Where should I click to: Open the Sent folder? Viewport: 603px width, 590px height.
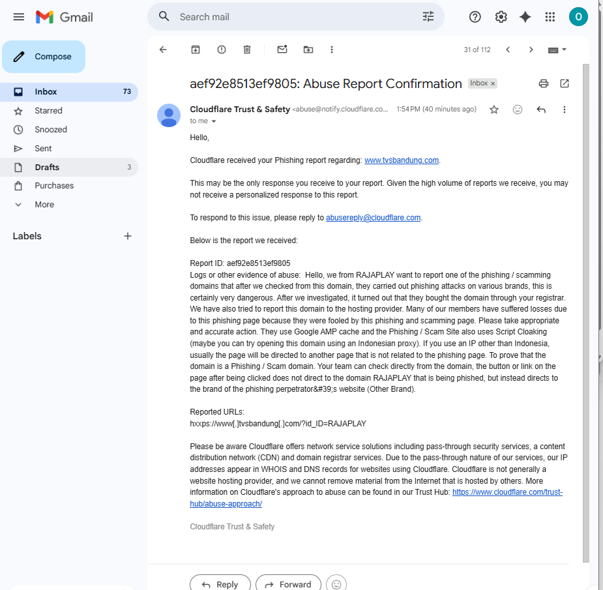tap(69, 149)
